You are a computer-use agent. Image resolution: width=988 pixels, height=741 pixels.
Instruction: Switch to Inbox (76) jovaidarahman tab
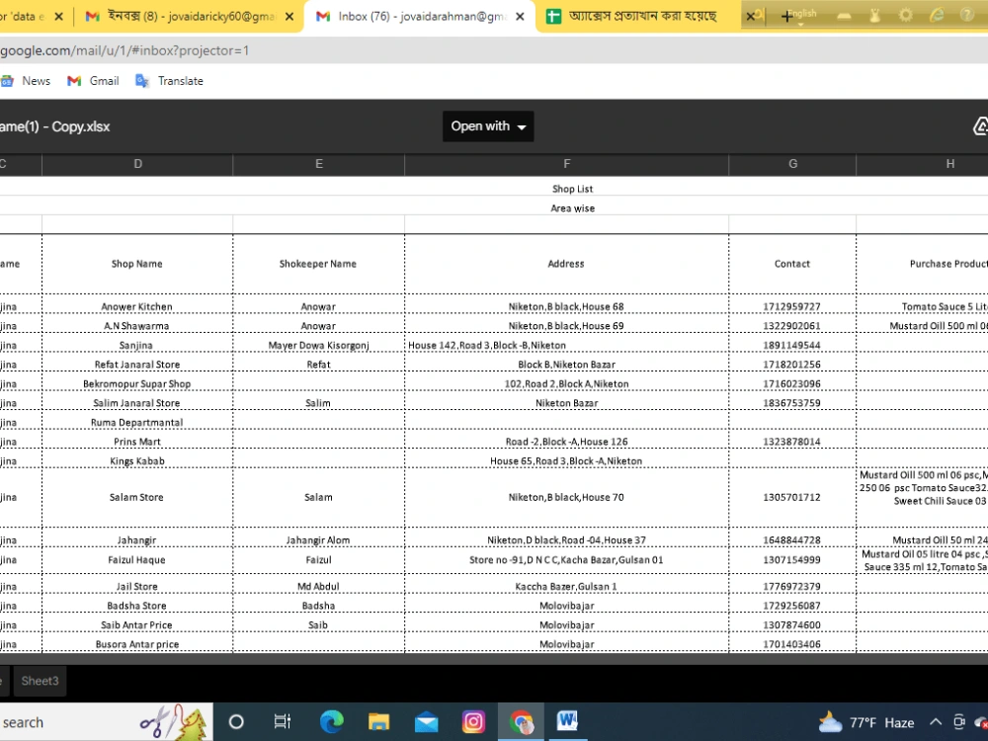click(420, 17)
